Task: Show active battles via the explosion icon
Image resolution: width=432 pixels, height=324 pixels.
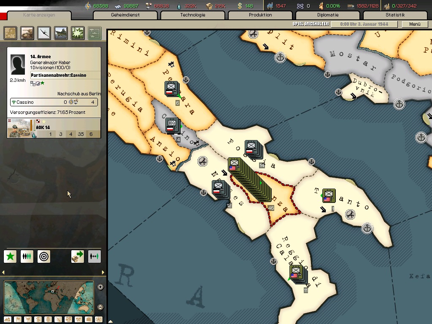Action: tap(78, 33)
